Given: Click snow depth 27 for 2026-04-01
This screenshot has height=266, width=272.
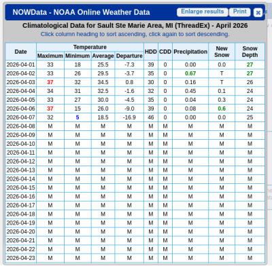Looking at the screenshot, I should point(250,64).
